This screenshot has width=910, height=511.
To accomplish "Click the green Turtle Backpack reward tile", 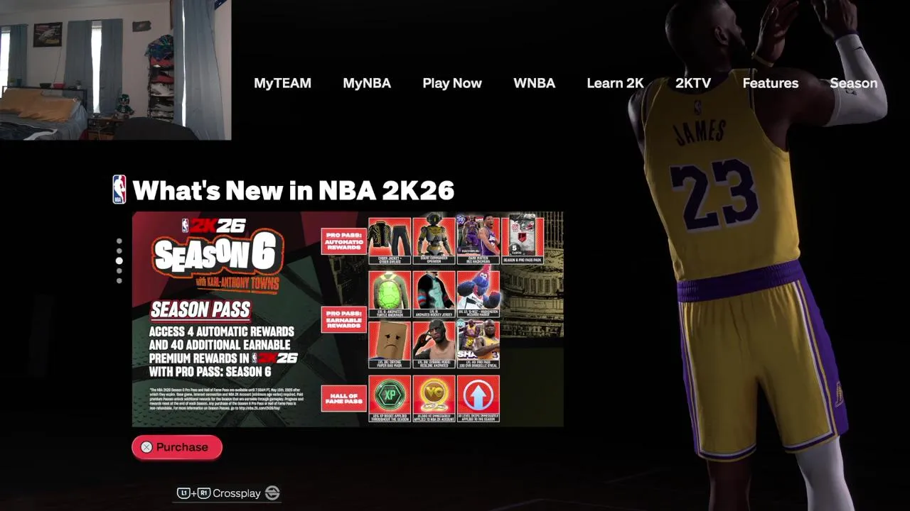I will [x=390, y=294].
